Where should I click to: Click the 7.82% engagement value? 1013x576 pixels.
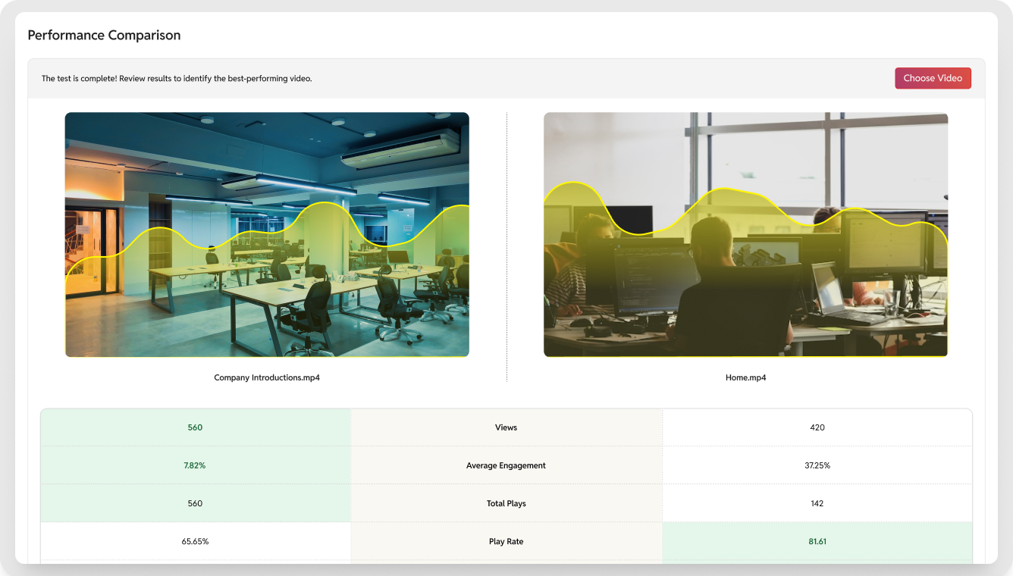click(195, 465)
